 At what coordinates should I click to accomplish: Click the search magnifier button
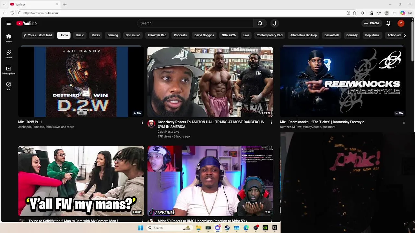260,23
